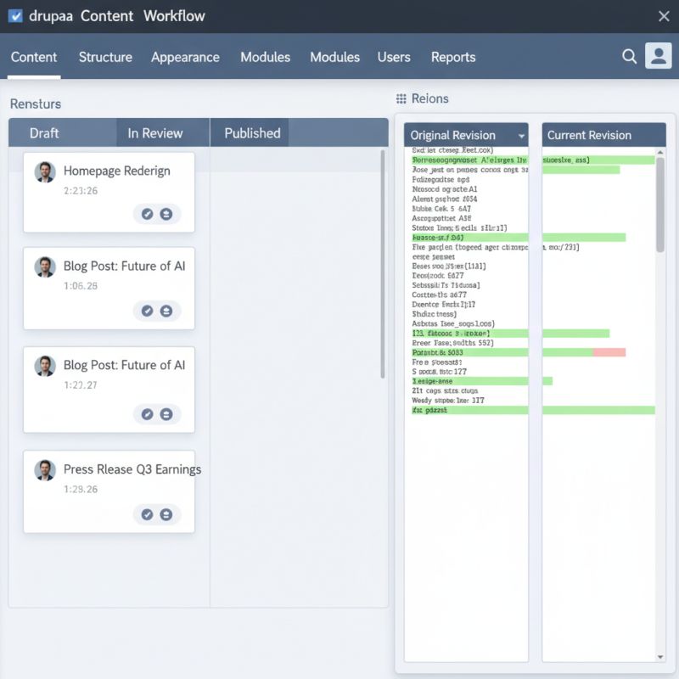Image resolution: width=679 pixels, height=679 pixels.
Task: Select the last green highlighted line in Original Revision
Action: (470, 410)
